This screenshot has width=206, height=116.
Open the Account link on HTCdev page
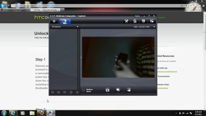(161, 17)
